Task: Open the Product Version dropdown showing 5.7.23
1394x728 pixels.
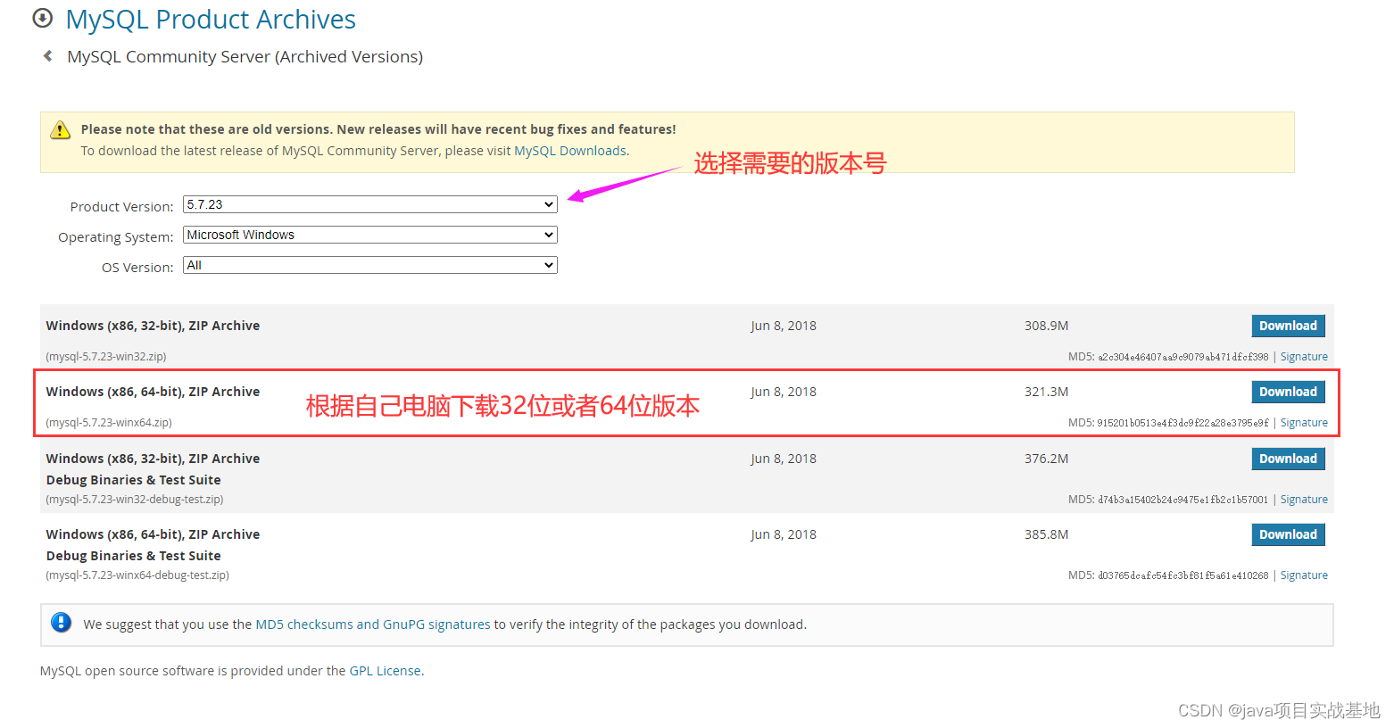Action: point(370,204)
